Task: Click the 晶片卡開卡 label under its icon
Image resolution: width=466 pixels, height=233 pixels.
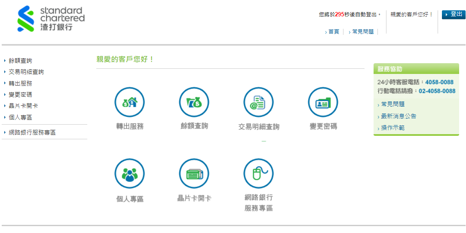Action: coord(194,198)
